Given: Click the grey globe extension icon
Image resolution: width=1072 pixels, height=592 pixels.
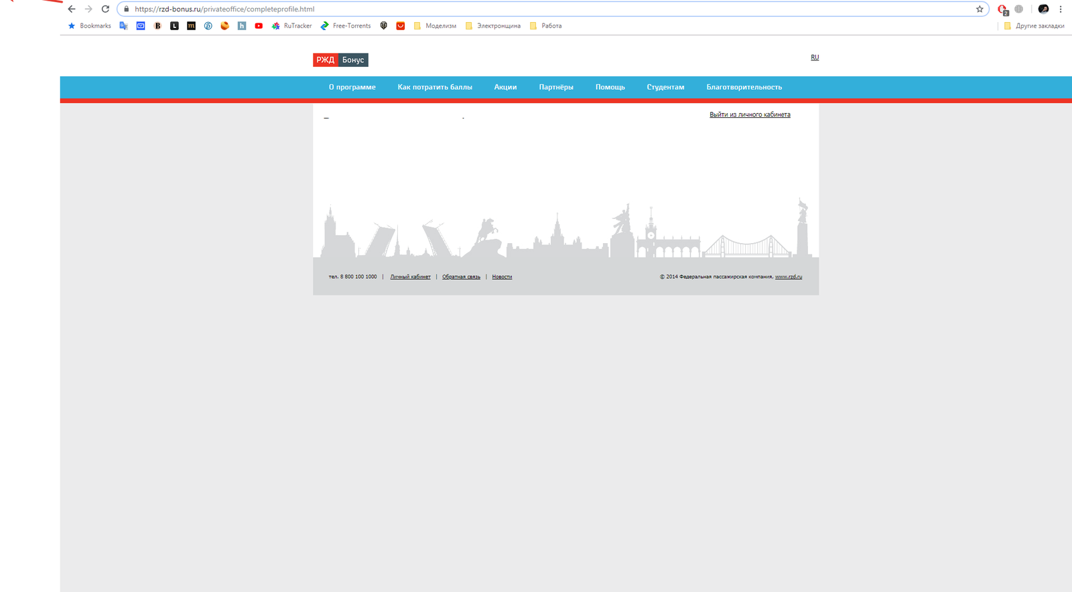Looking at the screenshot, I should point(1019,9).
